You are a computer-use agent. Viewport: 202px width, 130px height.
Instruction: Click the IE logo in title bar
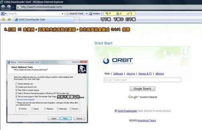pos(2,2)
